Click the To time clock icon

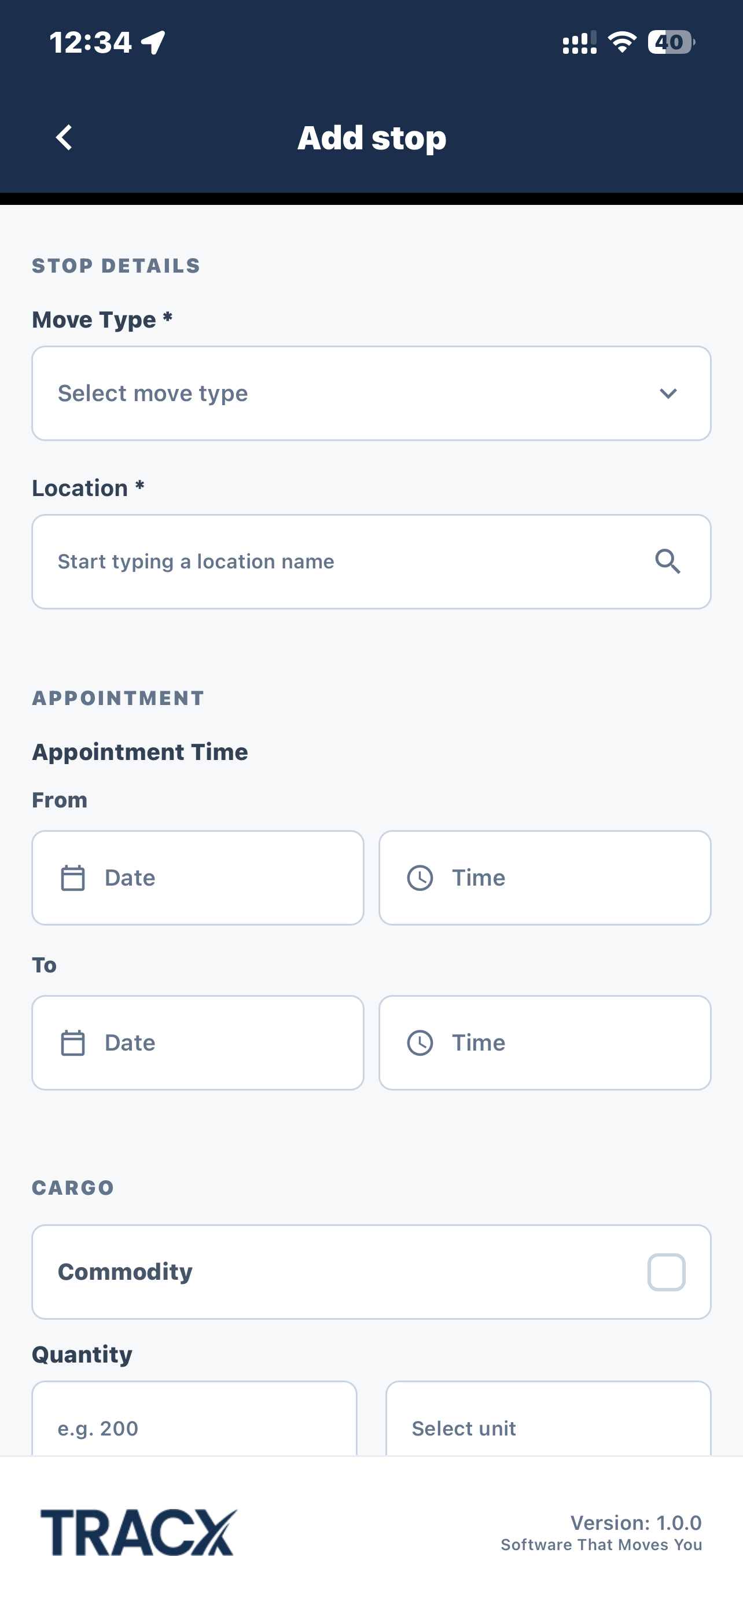click(420, 1042)
